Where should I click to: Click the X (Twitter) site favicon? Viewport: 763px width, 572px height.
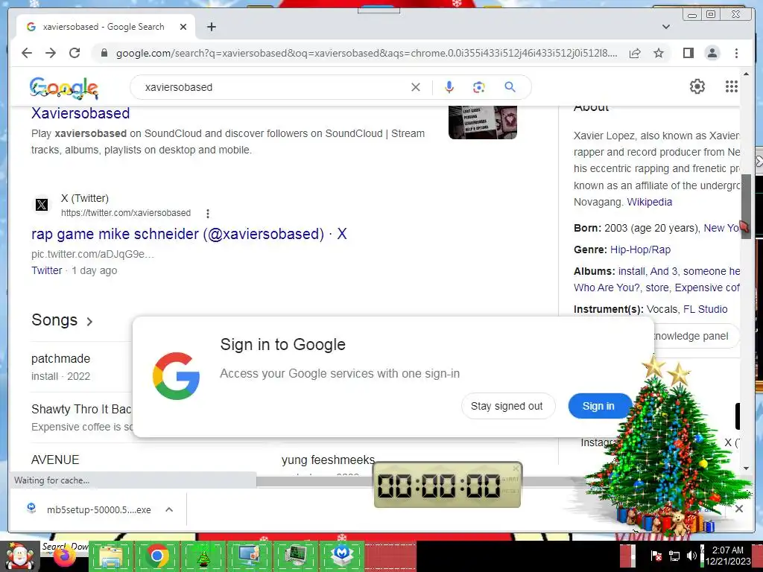tap(42, 205)
